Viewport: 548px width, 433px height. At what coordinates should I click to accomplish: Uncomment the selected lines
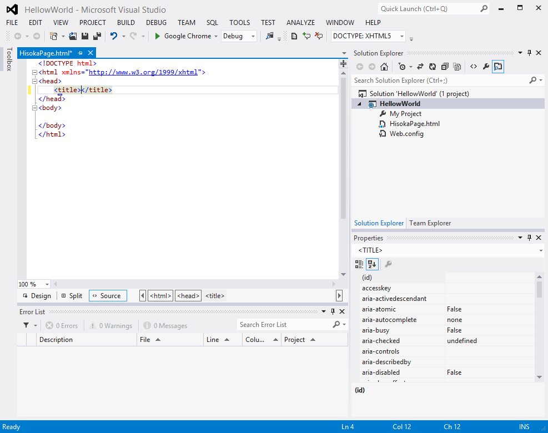[x=319, y=36]
